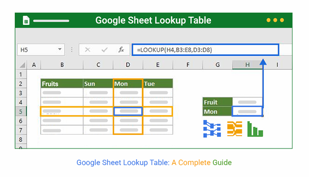309x177 pixels.
Task: Select the blue highlighted cell D5
Action: (x=128, y=112)
